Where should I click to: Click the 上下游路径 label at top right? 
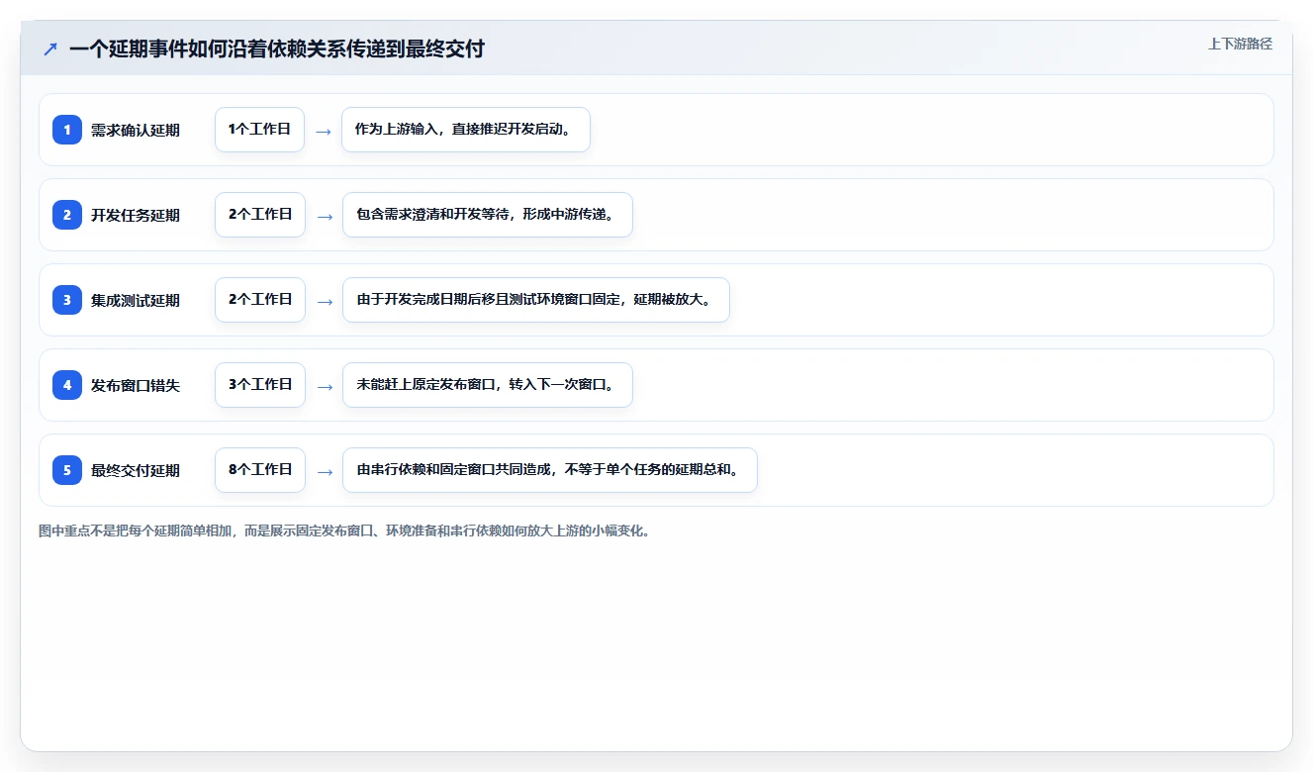tap(1240, 44)
